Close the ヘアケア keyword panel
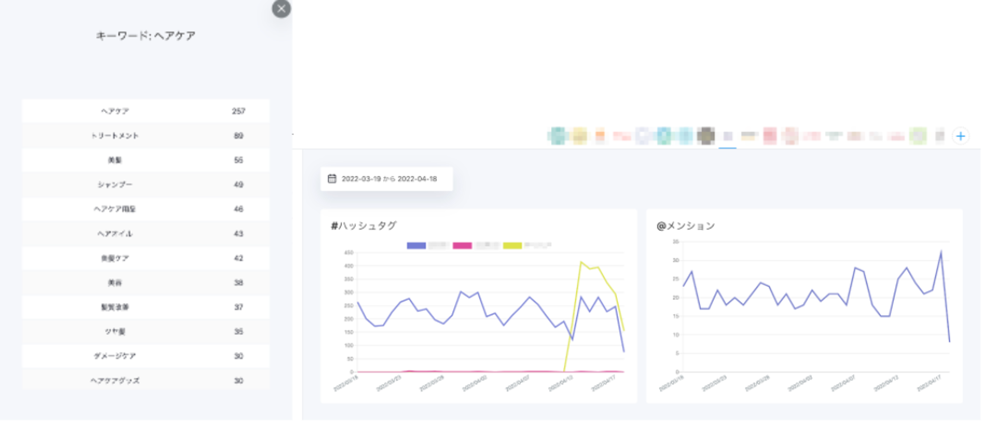 click(281, 9)
